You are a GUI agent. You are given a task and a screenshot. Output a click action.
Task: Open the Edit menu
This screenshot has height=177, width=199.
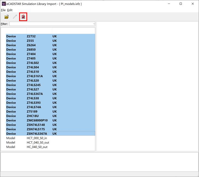point(10,10)
